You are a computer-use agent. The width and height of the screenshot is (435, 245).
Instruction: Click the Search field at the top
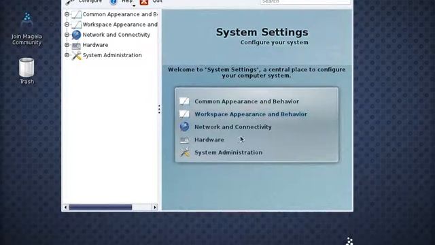coord(305,1)
